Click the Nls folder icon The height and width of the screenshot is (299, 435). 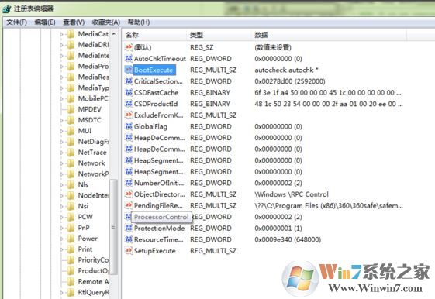[71, 185]
